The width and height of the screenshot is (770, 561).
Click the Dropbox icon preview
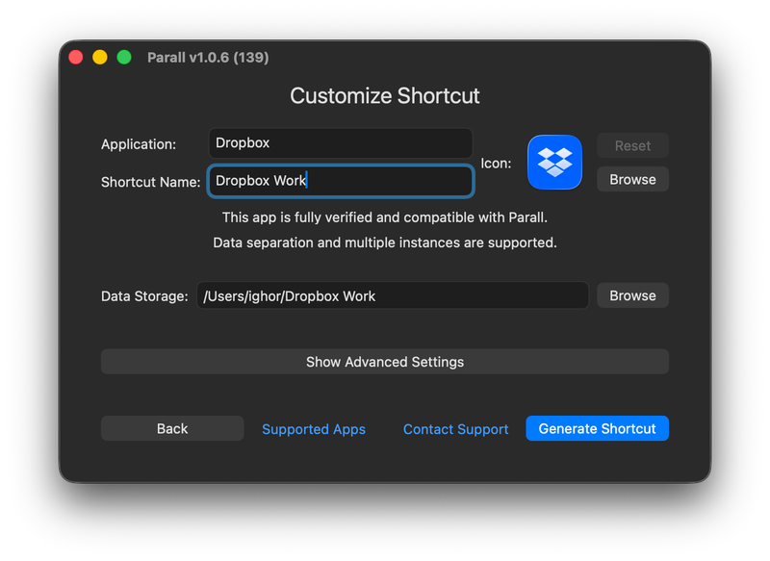pyautogui.click(x=554, y=162)
